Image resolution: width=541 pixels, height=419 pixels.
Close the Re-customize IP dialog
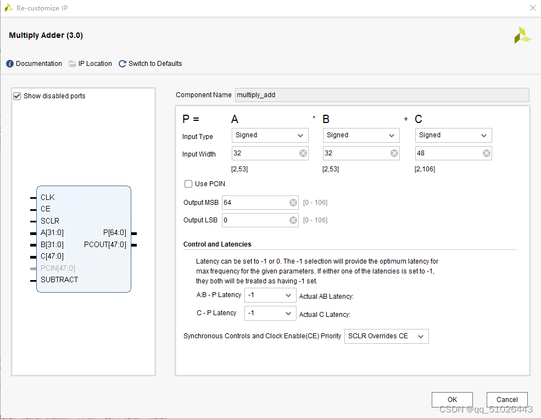[x=532, y=8]
